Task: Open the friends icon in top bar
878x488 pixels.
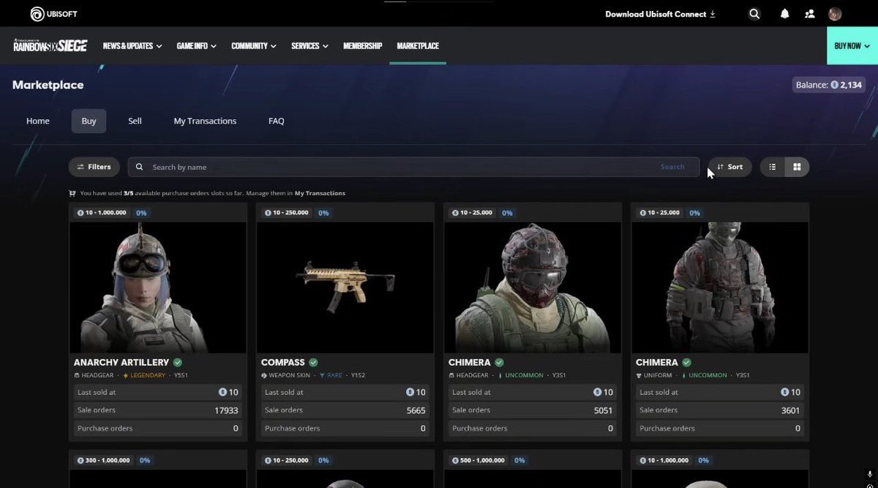Action: [809, 14]
